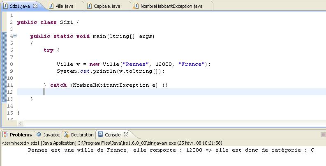Click the main(String[] args) method signature
The width and height of the screenshot is (326, 166).
pos(123,36)
